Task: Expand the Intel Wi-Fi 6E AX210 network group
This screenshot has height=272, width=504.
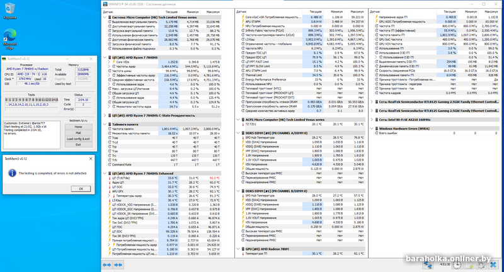Action: (372, 120)
